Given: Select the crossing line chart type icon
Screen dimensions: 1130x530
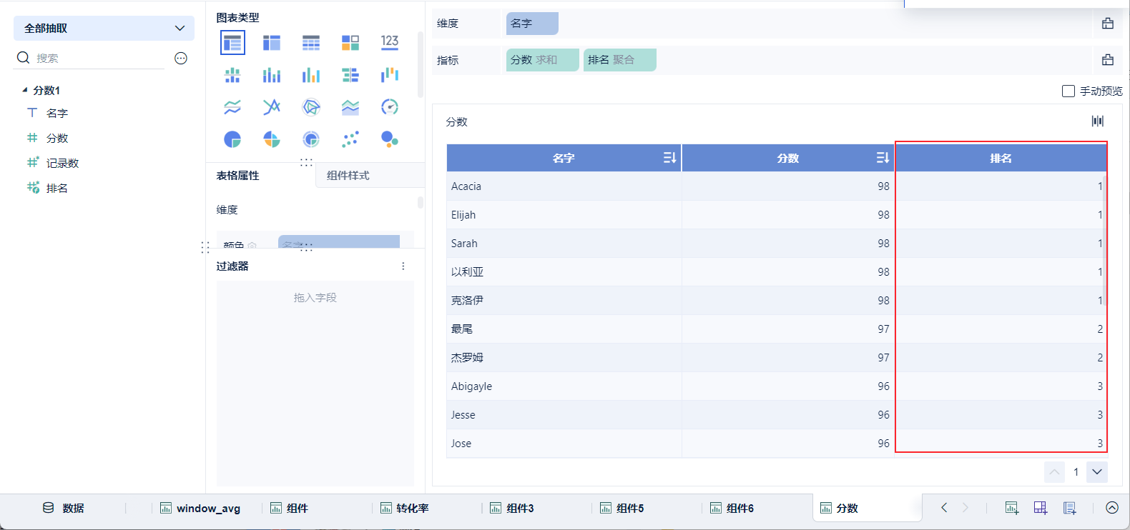Looking at the screenshot, I should tap(272, 107).
